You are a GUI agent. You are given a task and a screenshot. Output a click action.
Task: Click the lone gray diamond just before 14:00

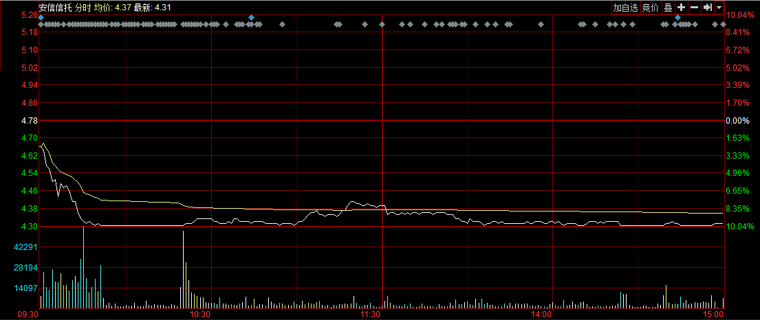[541, 24]
